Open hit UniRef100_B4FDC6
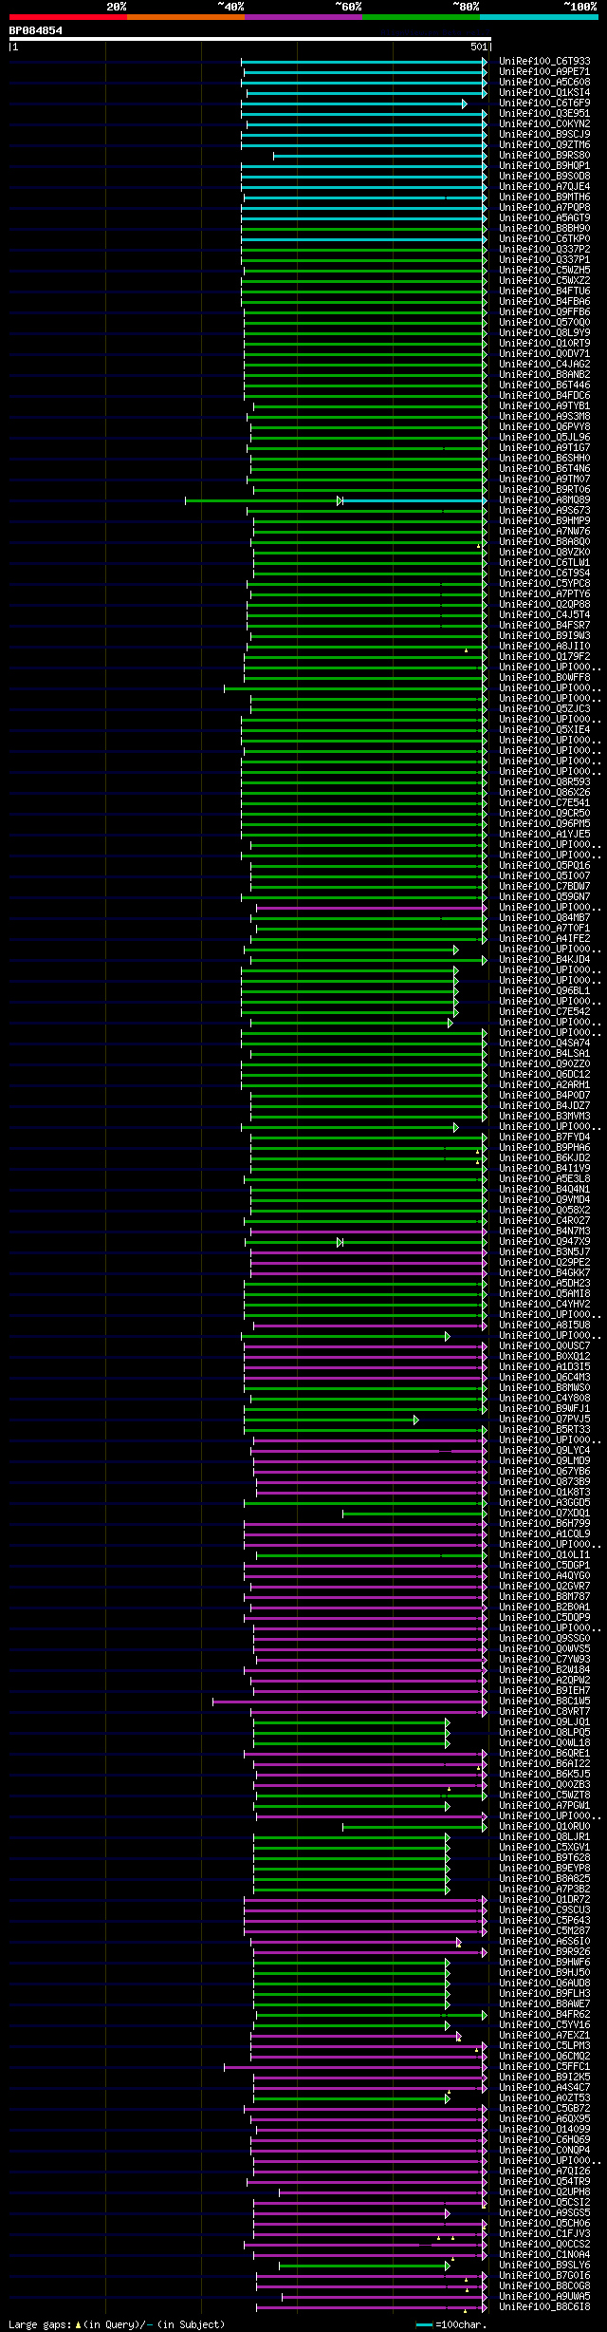This screenshot has height=2332, width=607. tap(544, 396)
